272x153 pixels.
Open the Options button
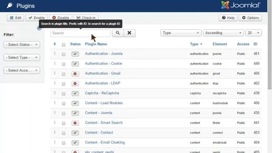click(250, 18)
